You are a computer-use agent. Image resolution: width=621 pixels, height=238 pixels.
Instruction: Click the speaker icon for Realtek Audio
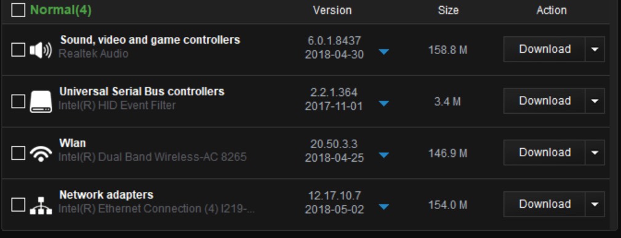(41, 50)
